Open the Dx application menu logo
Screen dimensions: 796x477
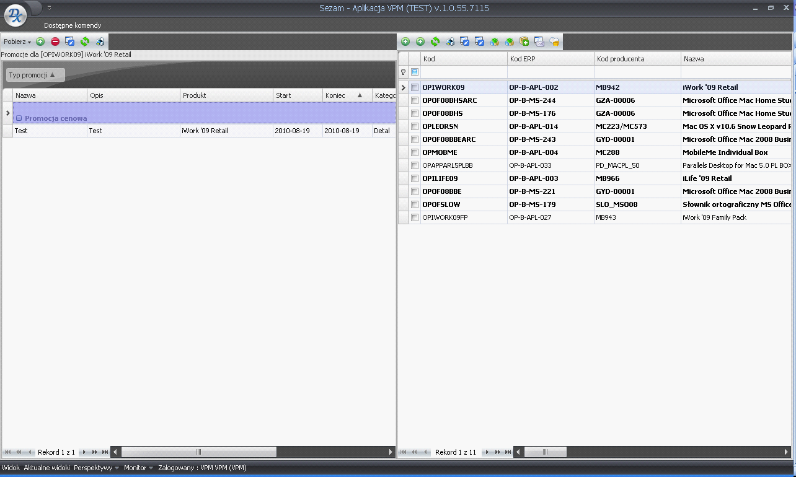tap(16, 15)
